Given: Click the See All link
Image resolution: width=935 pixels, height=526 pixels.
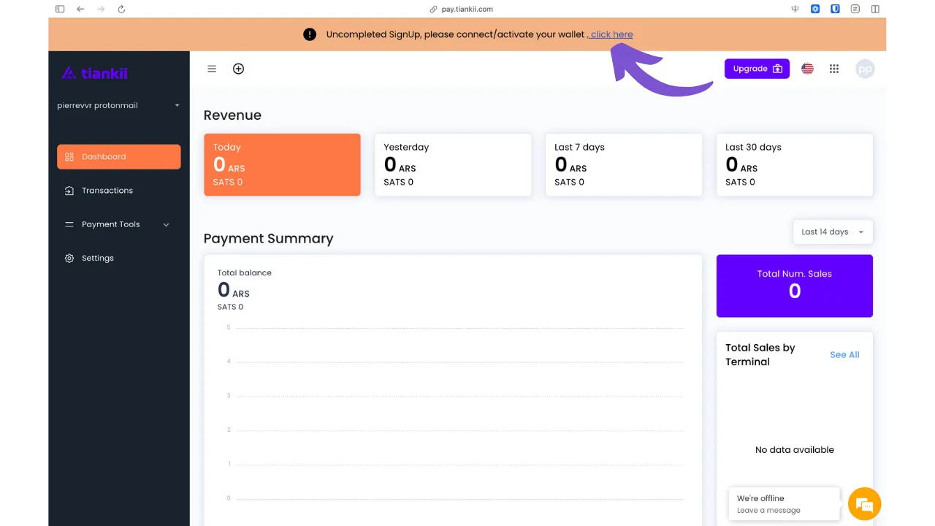Looking at the screenshot, I should pyautogui.click(x=844, y=354).
